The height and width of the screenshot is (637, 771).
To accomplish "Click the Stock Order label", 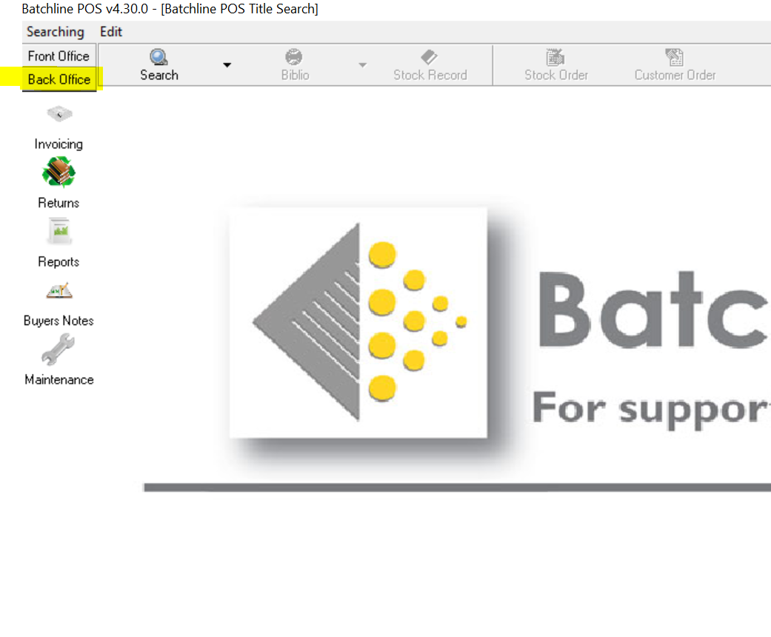I will pyautogui.click(x=556, y=76).
